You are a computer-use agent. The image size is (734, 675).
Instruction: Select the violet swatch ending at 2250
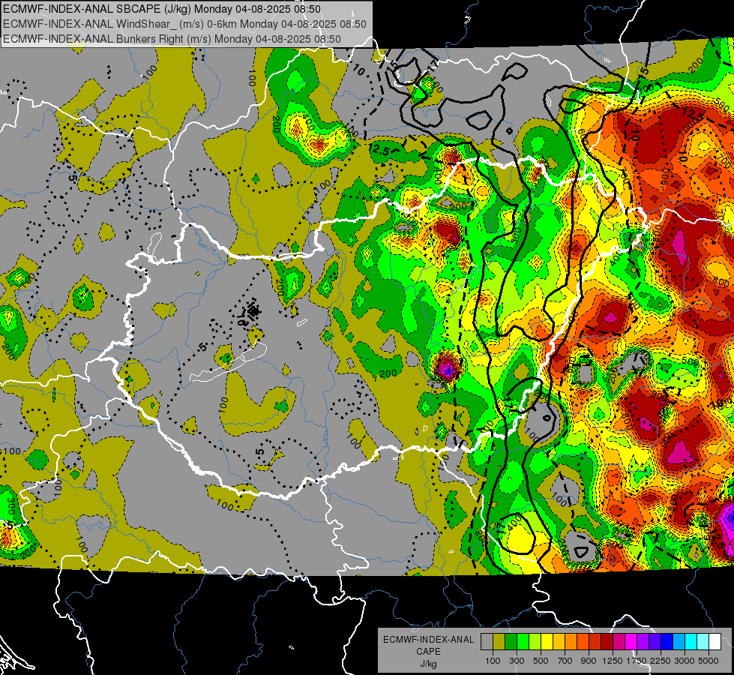[655, 642]
